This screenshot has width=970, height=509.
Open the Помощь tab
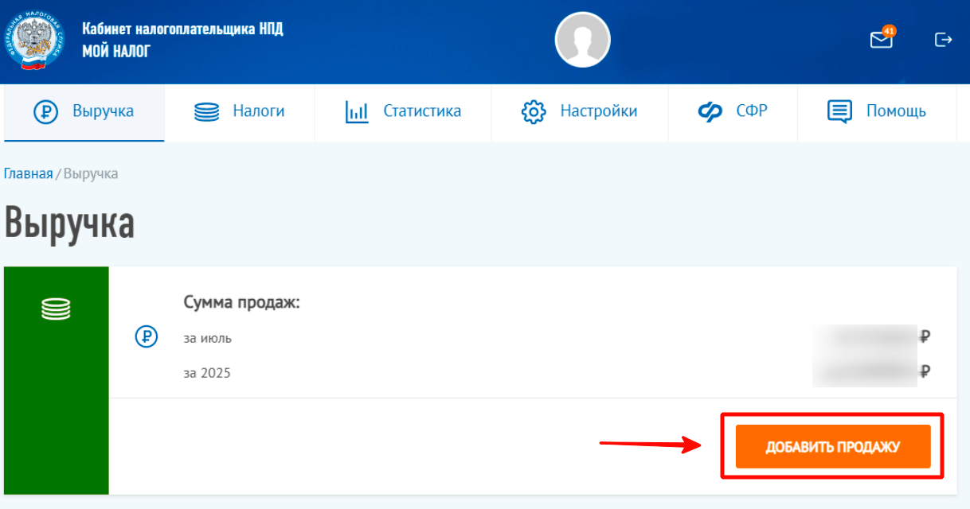click(x=877, y=112)
